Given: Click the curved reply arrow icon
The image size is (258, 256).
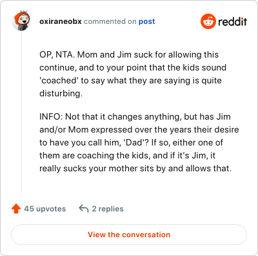Looking at the screenshot, I should tap(84, 208).
